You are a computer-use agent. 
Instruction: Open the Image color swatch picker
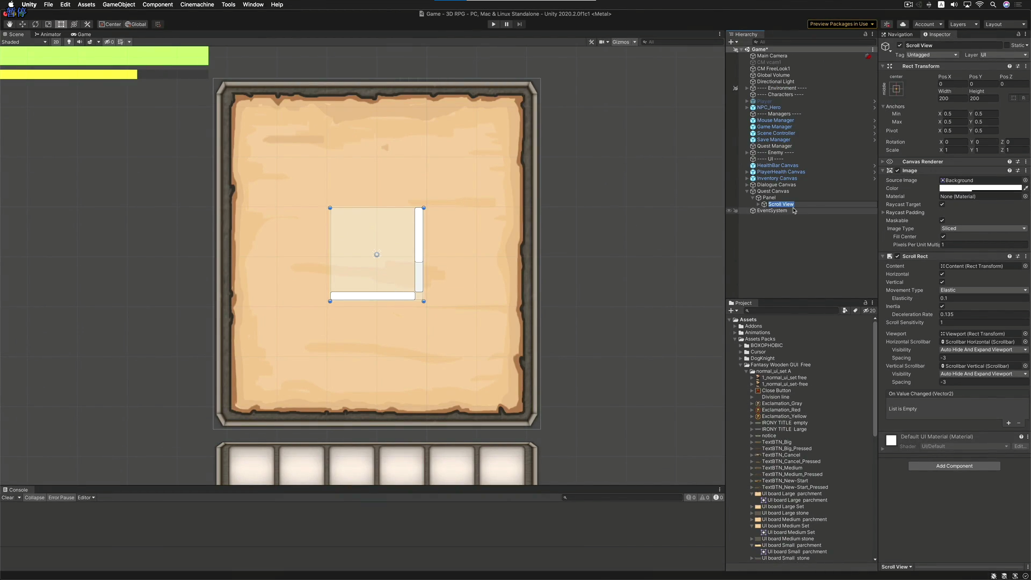click(x=980, y=188)
